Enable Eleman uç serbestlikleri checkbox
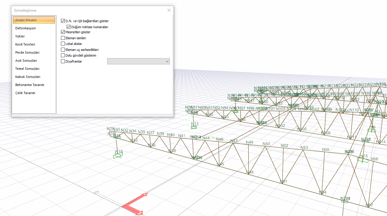 [x=63, y=50]
